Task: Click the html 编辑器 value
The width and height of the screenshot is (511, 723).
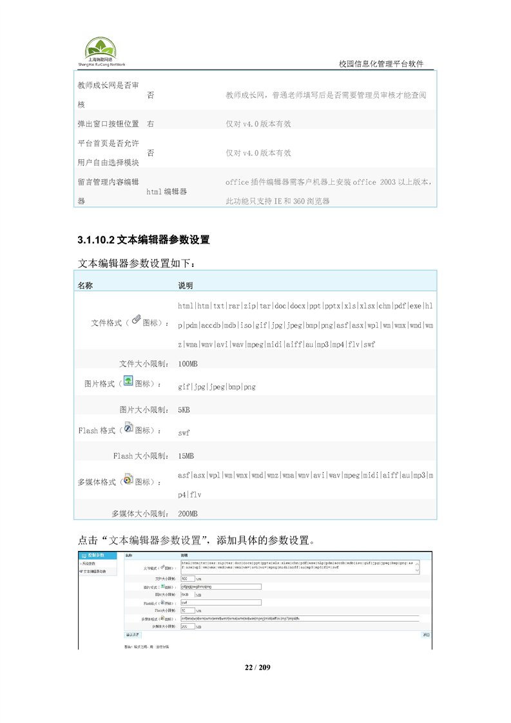Action: pyautogui.click(x=166, y=191)
